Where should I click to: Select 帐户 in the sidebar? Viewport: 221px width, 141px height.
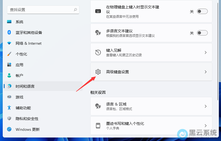point(19,76)
